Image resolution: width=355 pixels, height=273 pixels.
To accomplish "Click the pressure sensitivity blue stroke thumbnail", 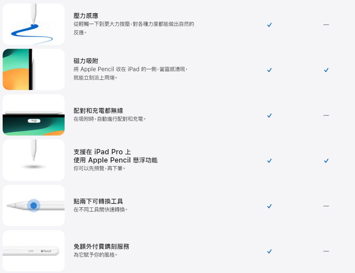I will (x=34, y=24).
